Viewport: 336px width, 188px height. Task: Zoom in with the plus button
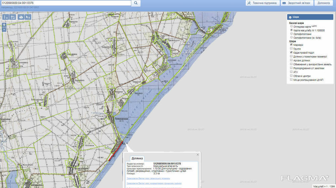4,25
